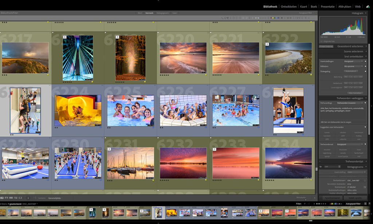Viewport: 373px width, 224px height.
Task: Select the pink sunset photo in cell 6233
Action: [236, 163]
